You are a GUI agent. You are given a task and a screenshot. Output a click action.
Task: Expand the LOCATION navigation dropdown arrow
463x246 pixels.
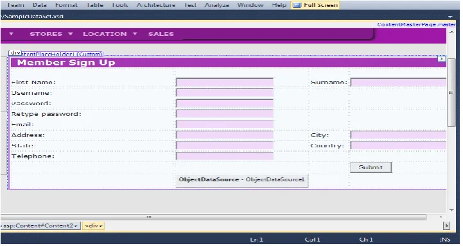pos(135,34)
